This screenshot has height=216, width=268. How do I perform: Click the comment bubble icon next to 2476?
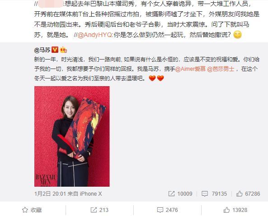click(x=160, y=210)
